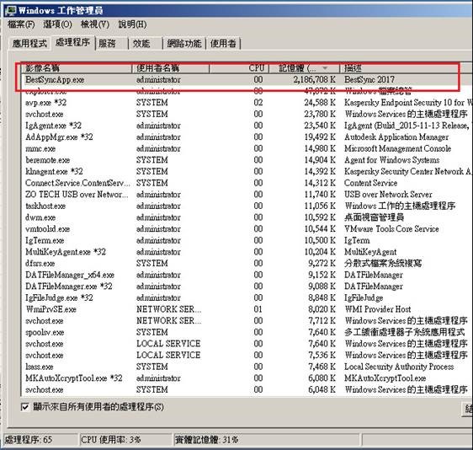Viewport: 473px width, 450px height.
Task: Switch to the 效能 tab
Action: (x=146, y=44)
